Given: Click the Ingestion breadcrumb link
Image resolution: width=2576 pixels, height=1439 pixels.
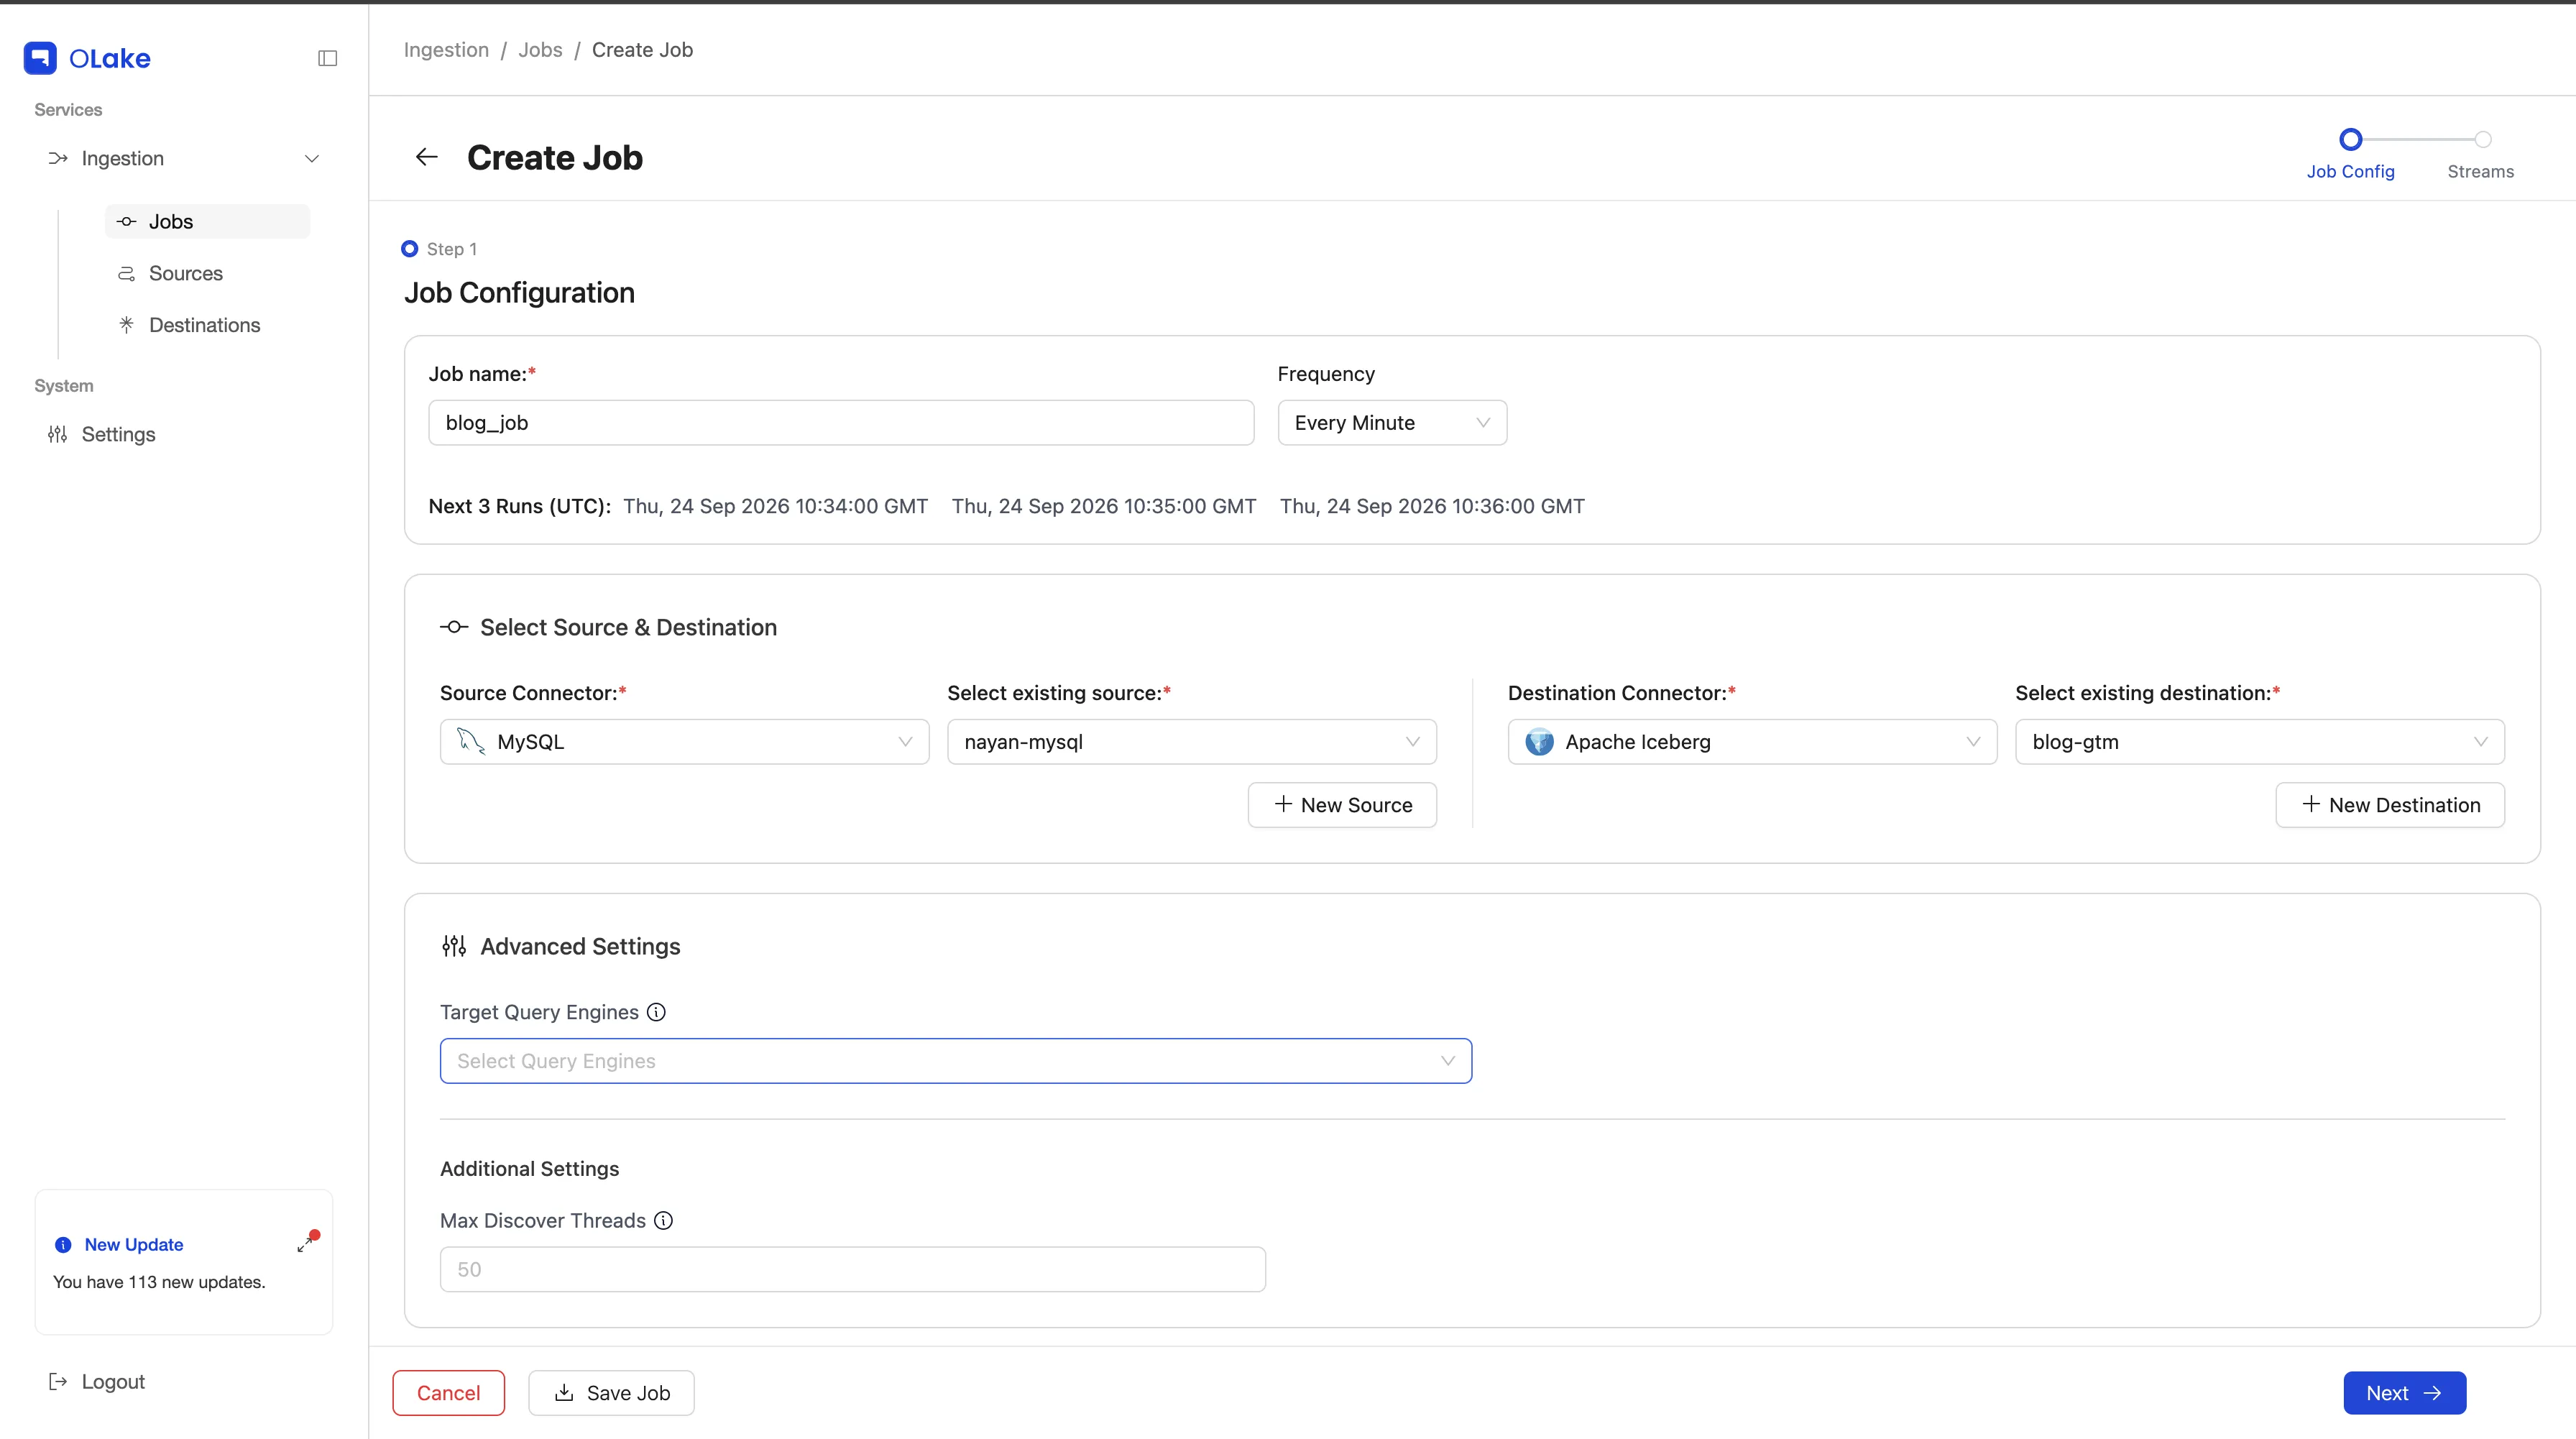Looking at the screenshot, I should (446, 50).
